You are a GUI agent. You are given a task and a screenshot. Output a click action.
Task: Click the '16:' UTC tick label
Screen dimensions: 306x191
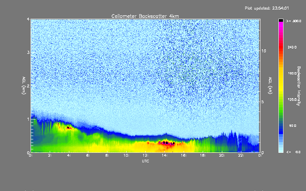184,155
